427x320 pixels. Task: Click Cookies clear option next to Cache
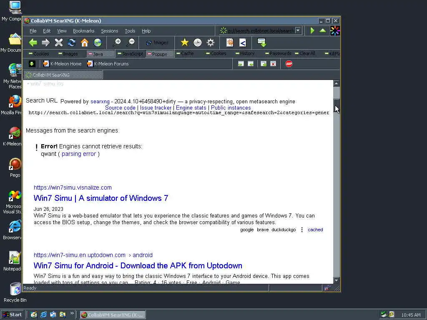216,53
